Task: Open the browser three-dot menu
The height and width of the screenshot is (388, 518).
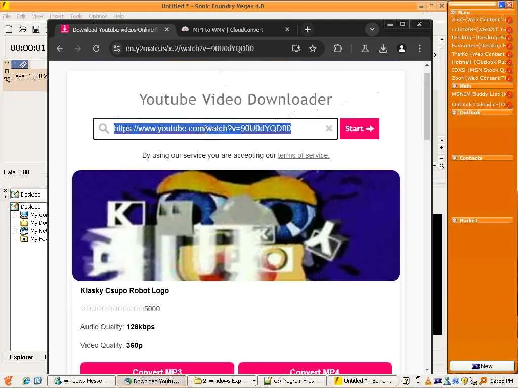Action: (419, 48)
